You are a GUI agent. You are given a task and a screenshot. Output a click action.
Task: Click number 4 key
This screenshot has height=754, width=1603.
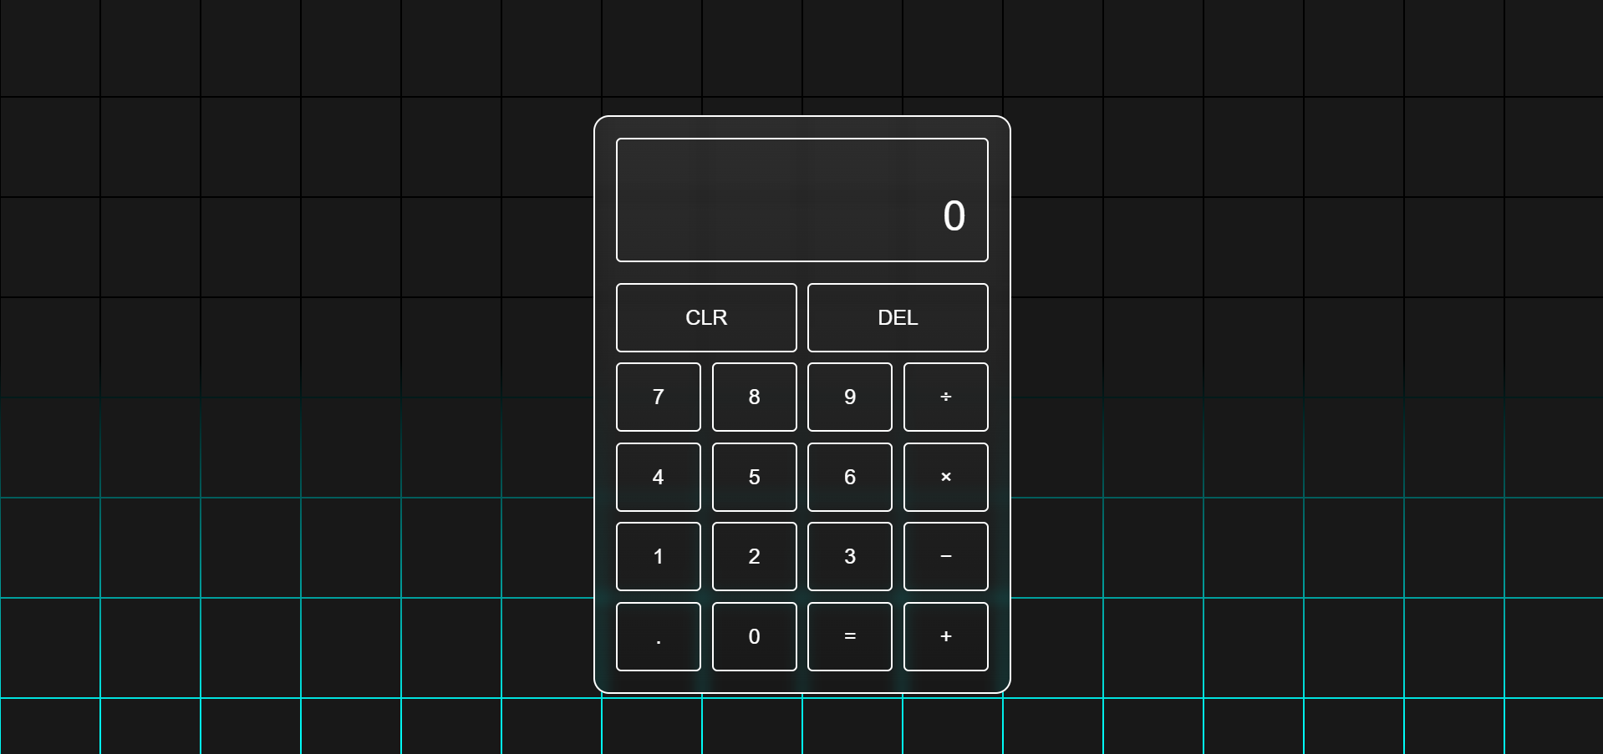[659, 477]
